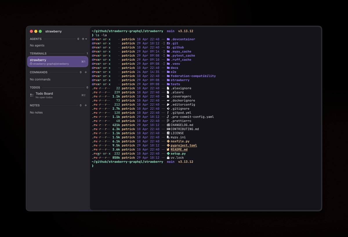Select the strawberry terminal in the sidebar
Viewport: 348px width, 237px height.
click(58, 62)
